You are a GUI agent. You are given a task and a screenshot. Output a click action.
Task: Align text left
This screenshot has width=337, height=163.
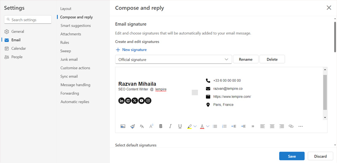pos(262,126)
